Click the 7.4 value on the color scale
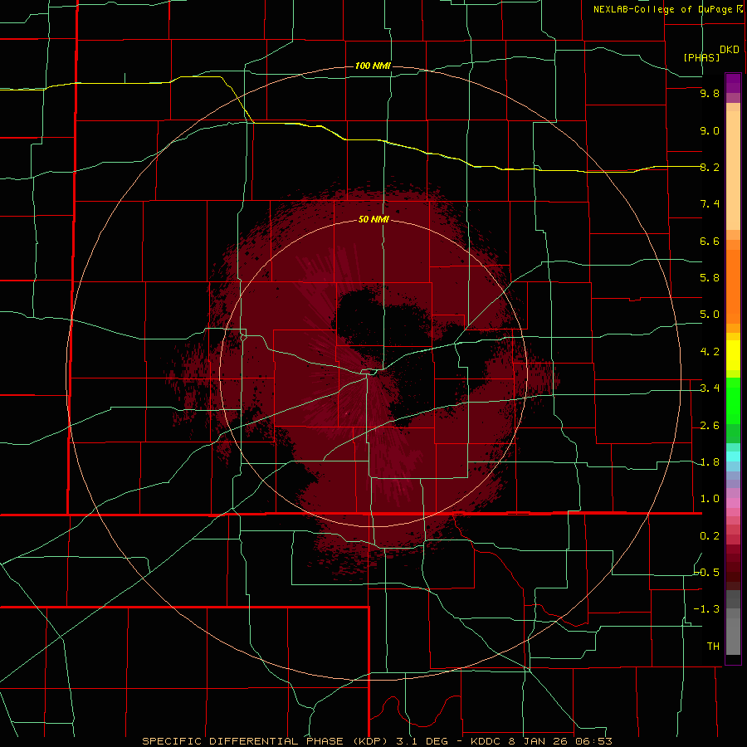The image size is (747, 747). (710, 204)
